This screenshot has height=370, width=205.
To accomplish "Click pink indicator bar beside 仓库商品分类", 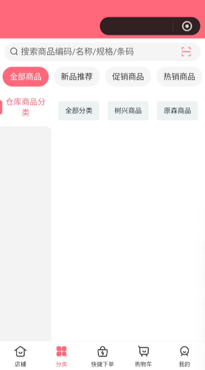I will pos(1,107).
